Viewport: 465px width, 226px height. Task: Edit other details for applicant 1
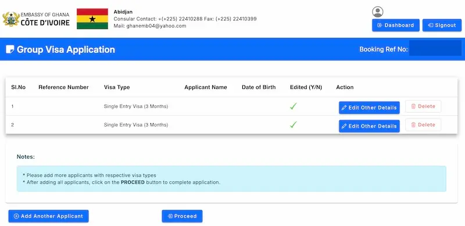[369, 107]
